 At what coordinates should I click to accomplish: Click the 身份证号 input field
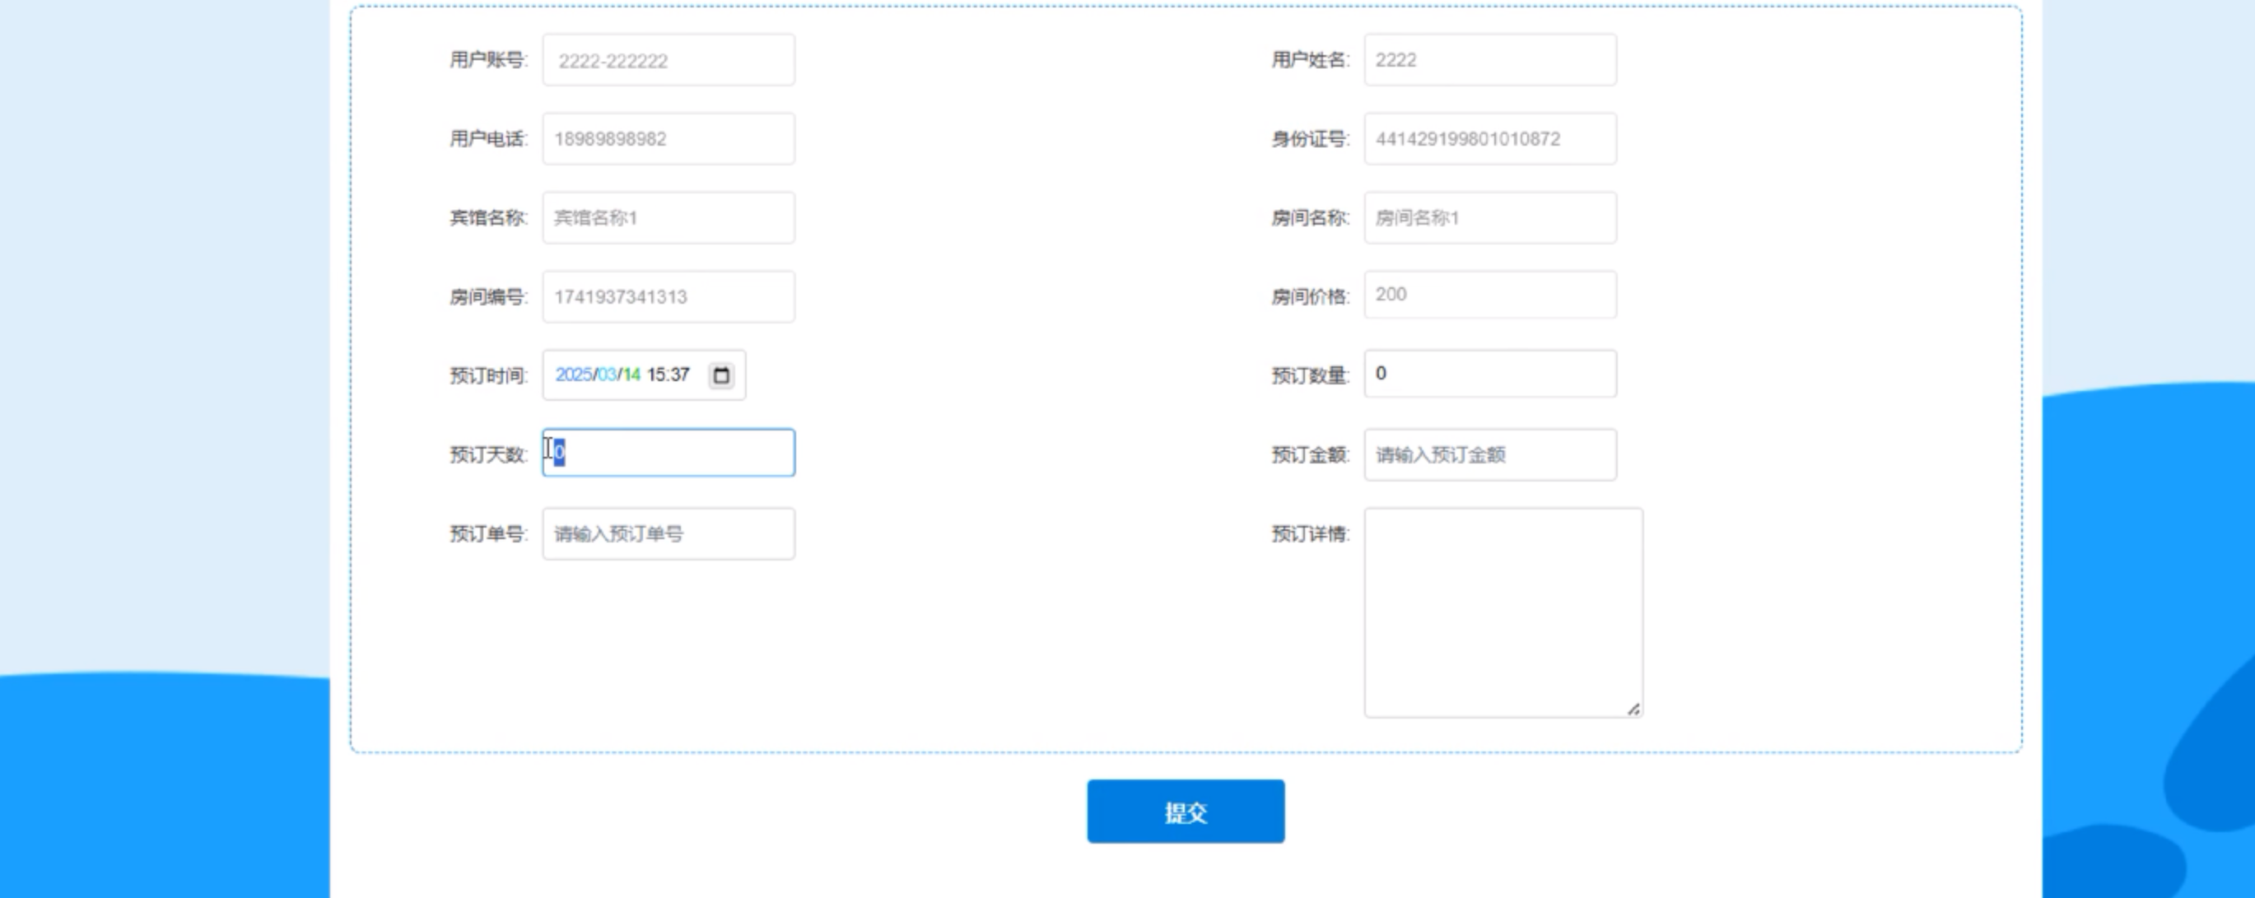pyautogui.click(x=1489, y=139)
